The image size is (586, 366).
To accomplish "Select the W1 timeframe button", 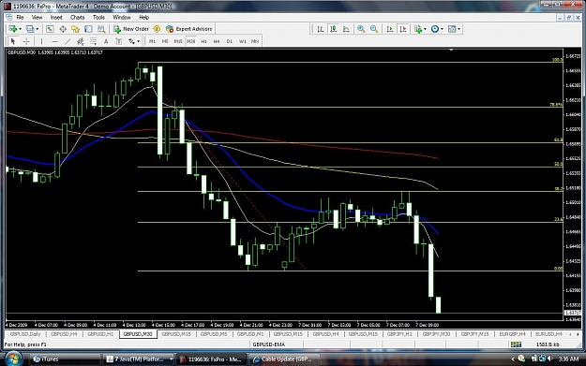I will point(242,41).
